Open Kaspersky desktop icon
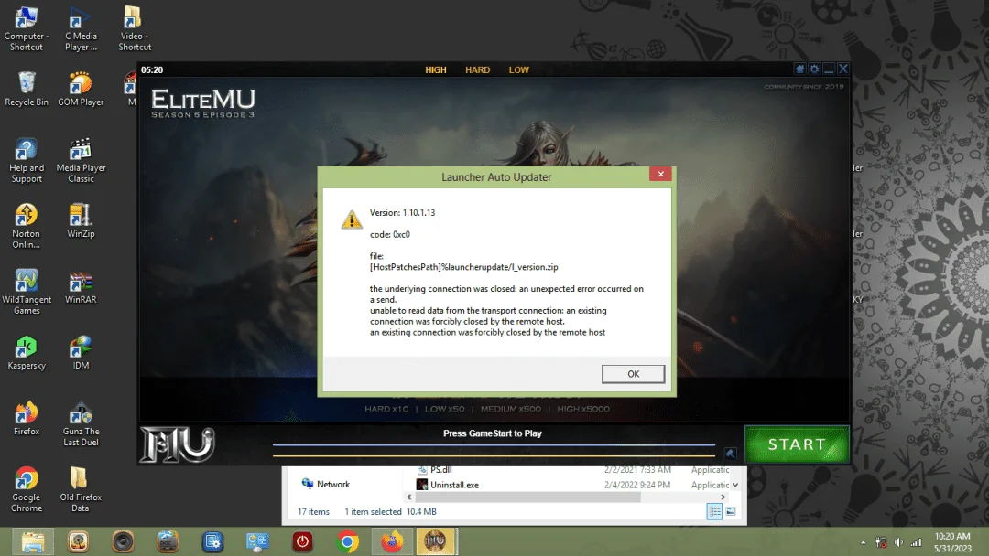The width and height of the screenshot is (989, 556). (26, 353)
